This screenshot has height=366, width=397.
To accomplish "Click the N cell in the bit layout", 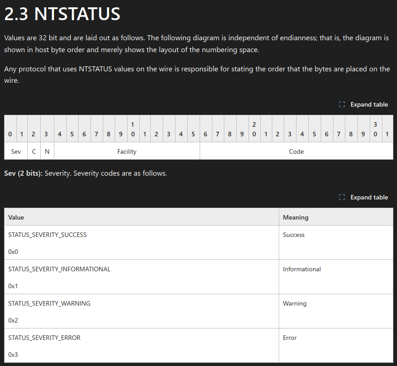I will (47, 151).
